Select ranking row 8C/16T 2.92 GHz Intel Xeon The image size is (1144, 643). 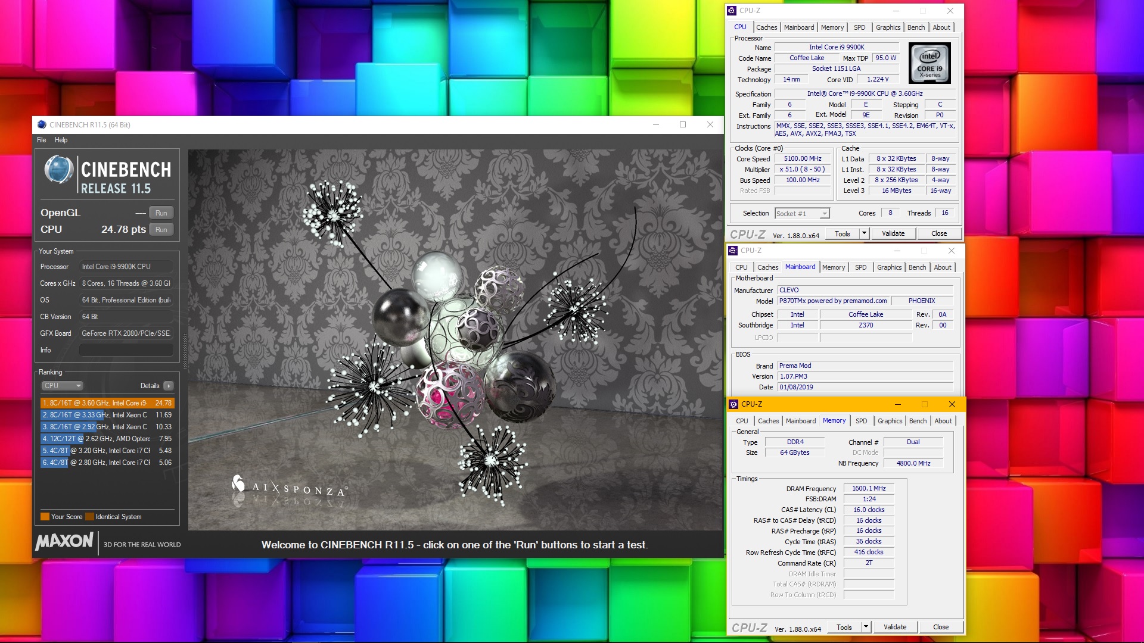[107, 427]
